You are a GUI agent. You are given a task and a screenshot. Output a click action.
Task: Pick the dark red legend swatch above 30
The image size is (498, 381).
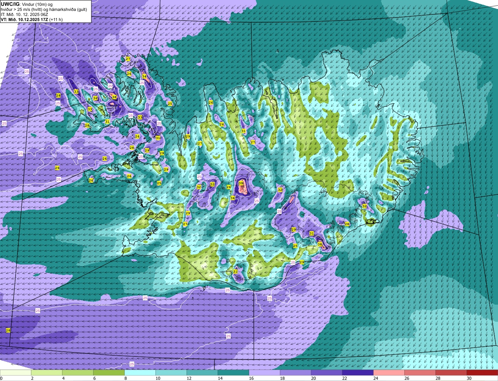tap(482, 373)
